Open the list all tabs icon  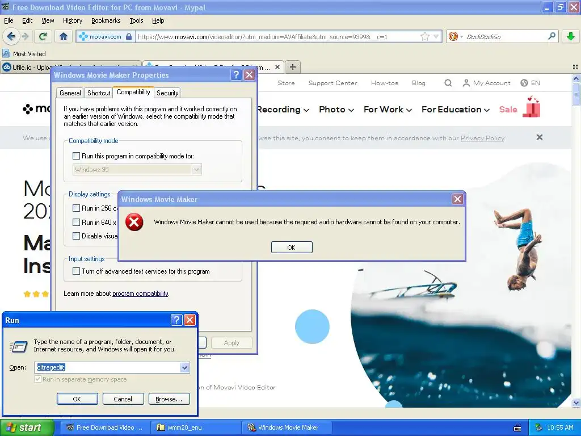[575, 67]
